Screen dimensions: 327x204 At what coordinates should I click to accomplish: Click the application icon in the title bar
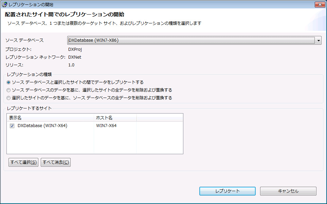pyautogui.click(x=4, y=4)
